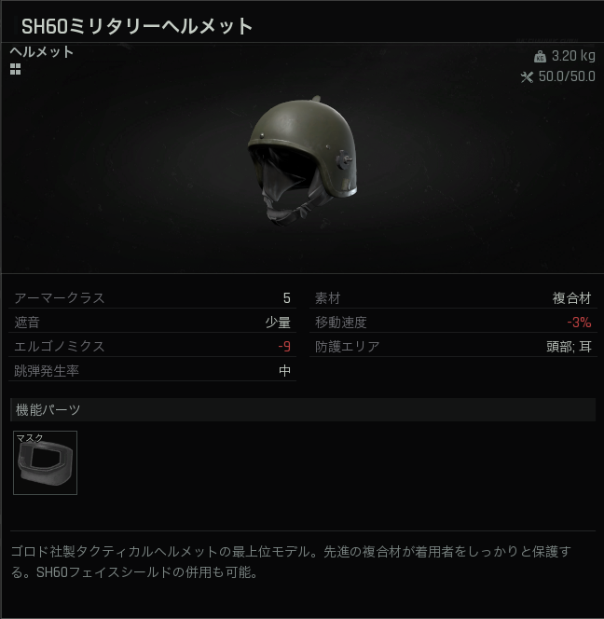Click the grid size icon under ヘルメット

(16, 69)
